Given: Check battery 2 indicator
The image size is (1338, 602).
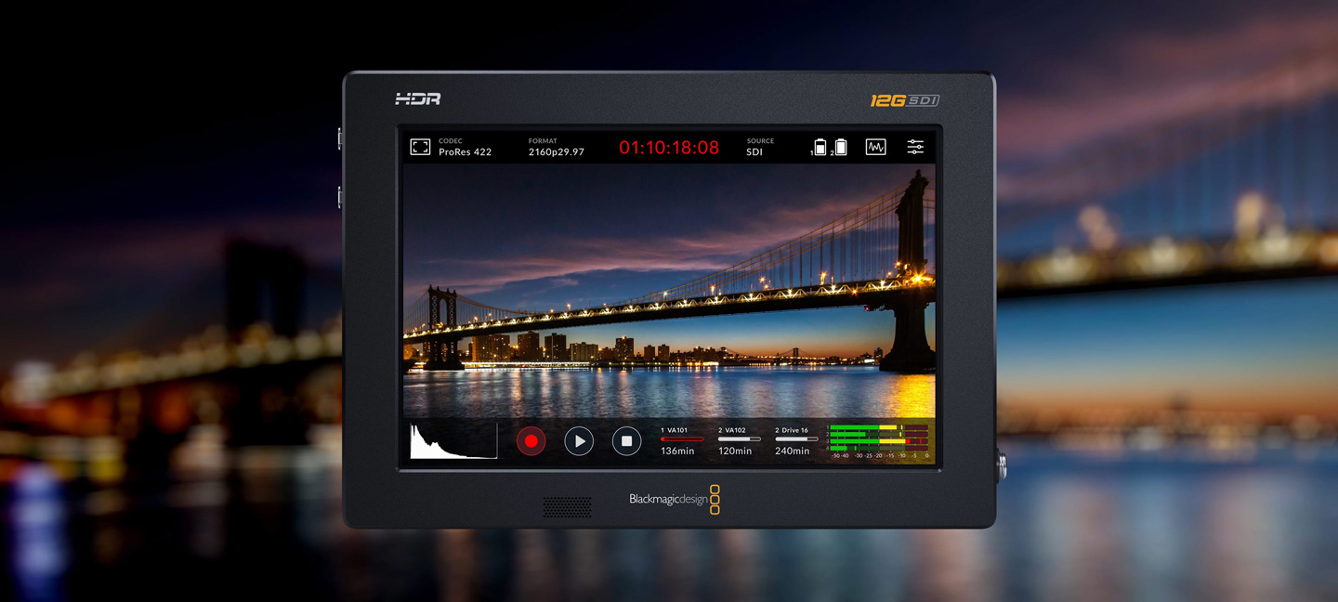Looking at the screenshot, I should pos(840,148).
